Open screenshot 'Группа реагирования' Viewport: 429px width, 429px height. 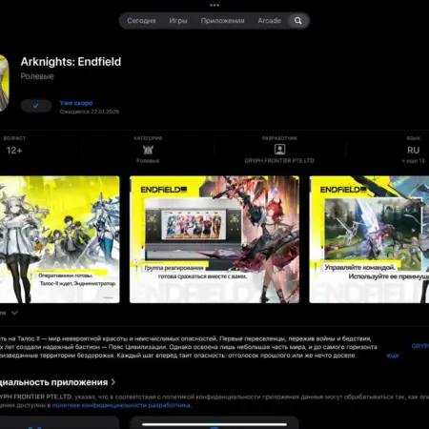coord(214,239)
